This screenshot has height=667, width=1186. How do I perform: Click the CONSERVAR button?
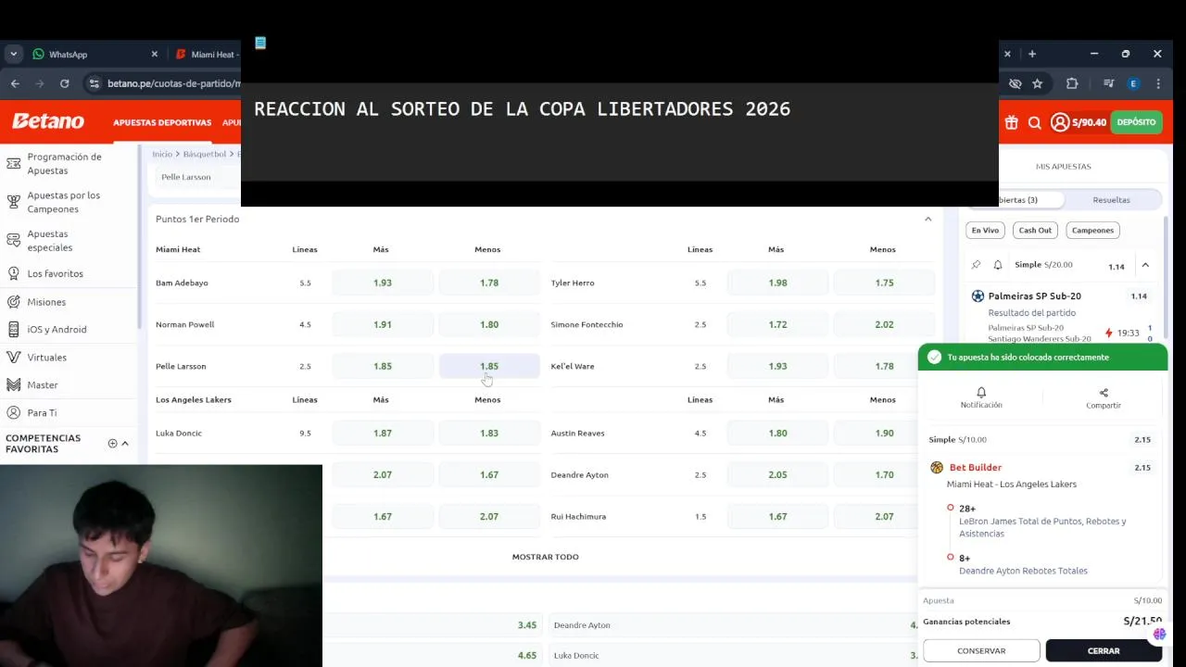tap(981, 650)
